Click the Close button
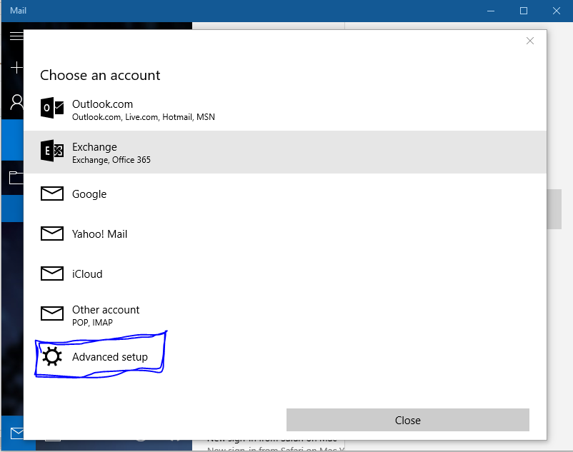 [407, 420]
